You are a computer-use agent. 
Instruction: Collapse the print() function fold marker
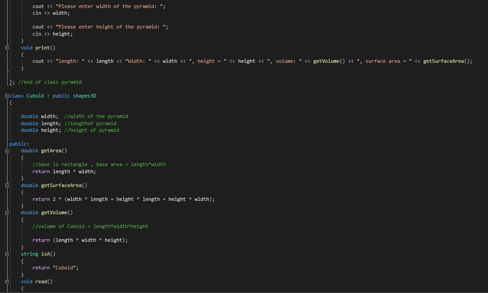pos(6,47)
